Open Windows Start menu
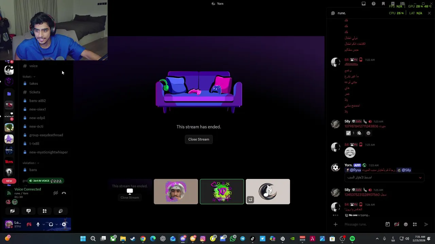435x244 pixels. 83,239
